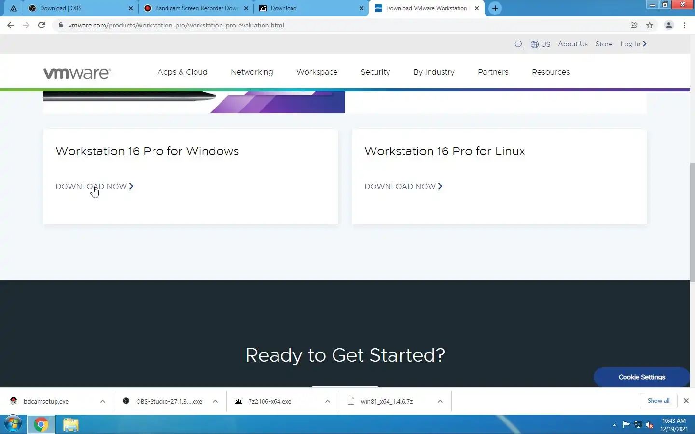This screenshot has height=434, width=695.
Task: Close the Download | OBS tab
Action: coord(130,8)
